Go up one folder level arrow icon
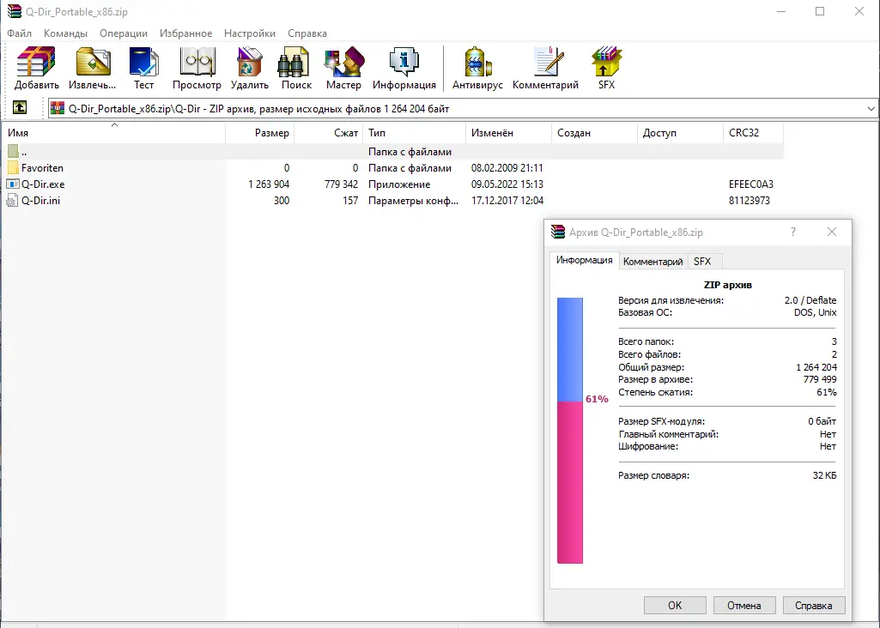 click(20, 107)
